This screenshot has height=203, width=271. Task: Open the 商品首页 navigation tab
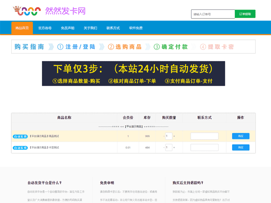22,28
